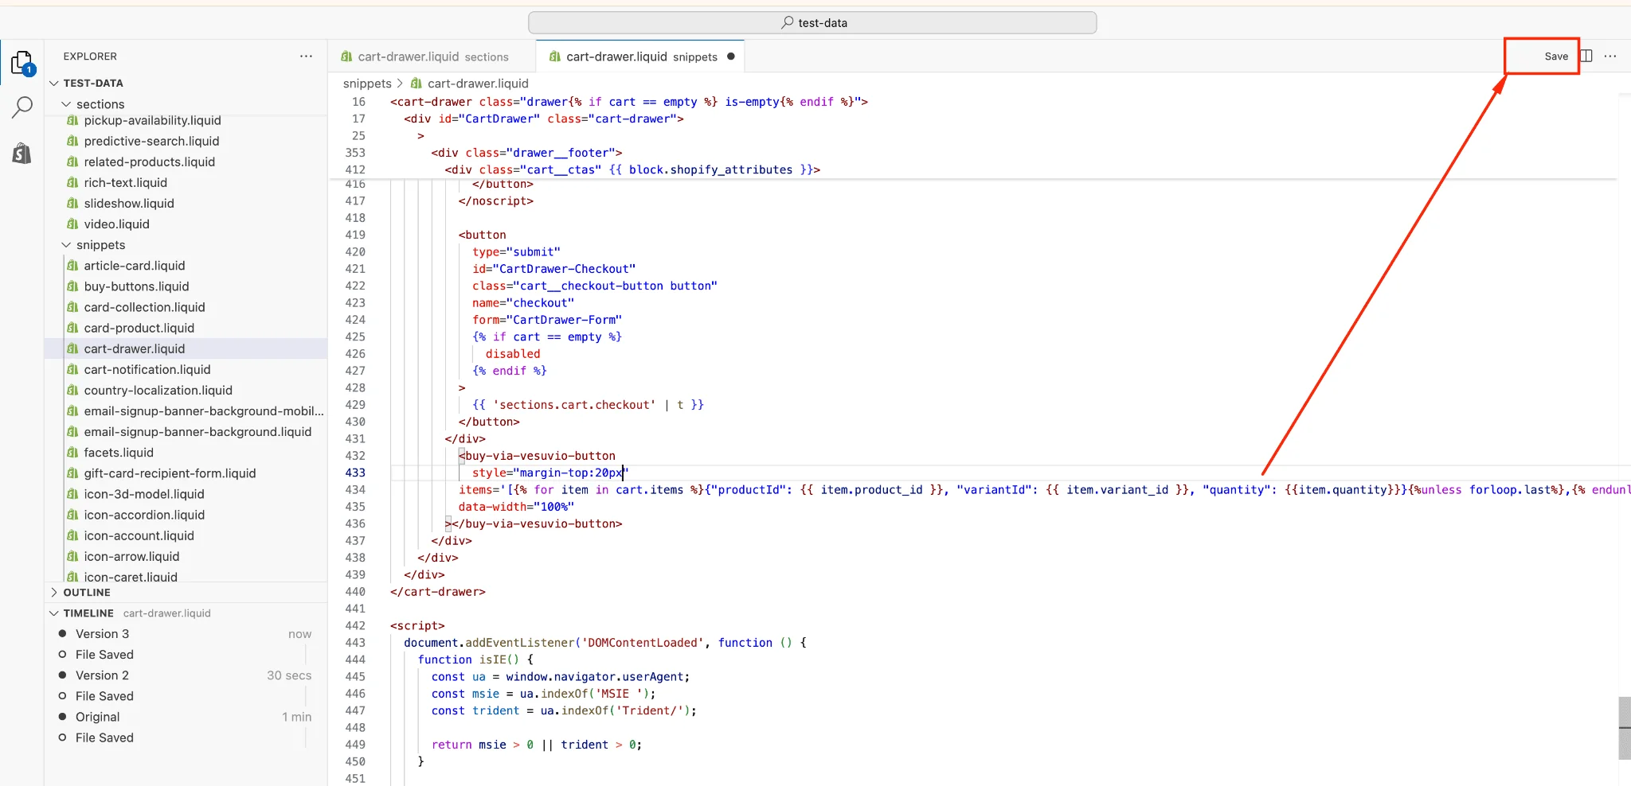Image resolution: width=1631 pixels, height=786 pixels.
Task: Click the Split Editor icon
Action: (1586, 56)
